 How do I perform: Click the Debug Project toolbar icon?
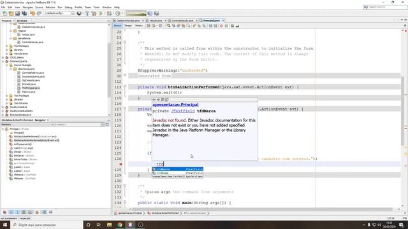coord(110,13)
